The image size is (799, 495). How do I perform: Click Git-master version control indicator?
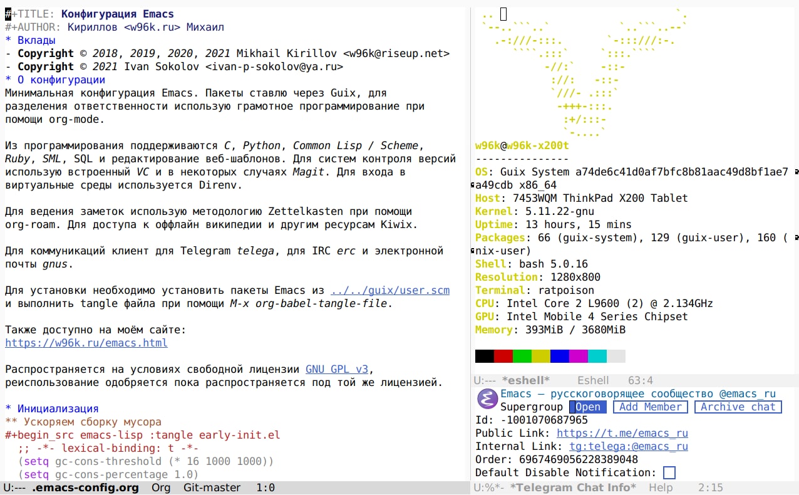coord(212,487)
